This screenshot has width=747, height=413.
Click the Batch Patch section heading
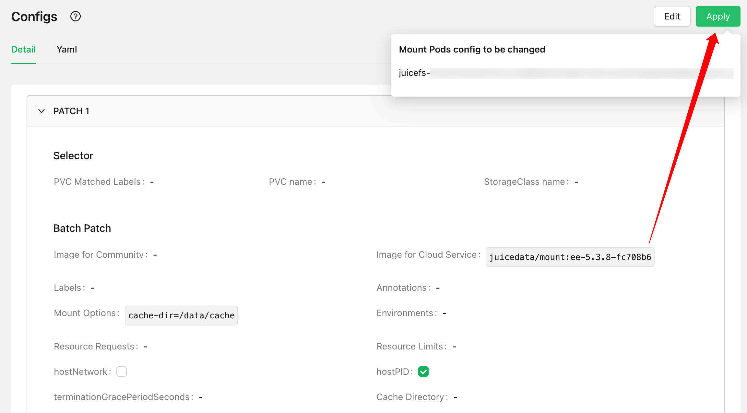82,228
